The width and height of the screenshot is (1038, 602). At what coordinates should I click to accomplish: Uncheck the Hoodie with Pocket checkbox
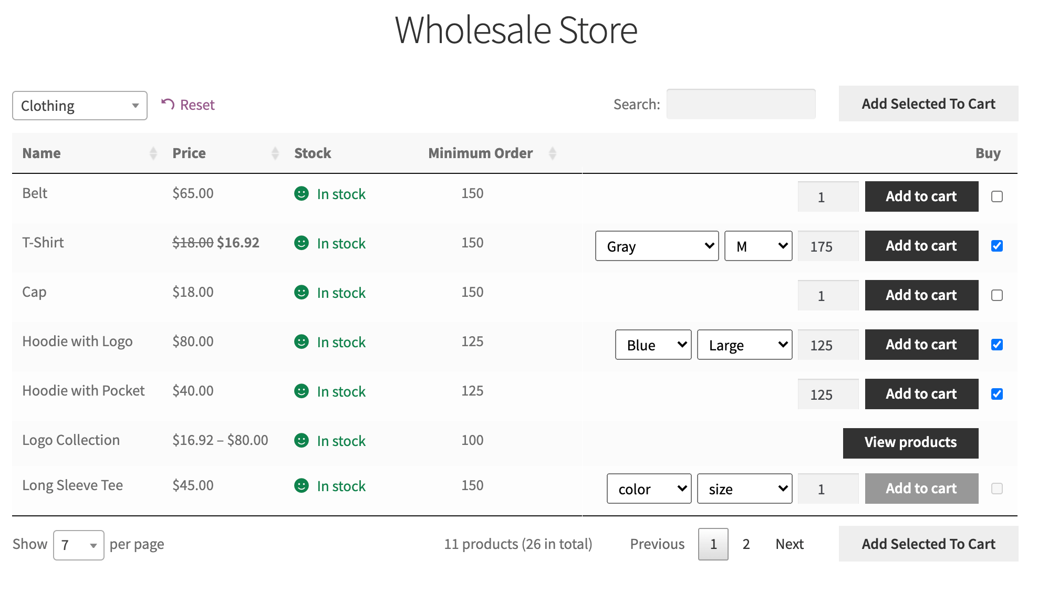(x=997, y=394)
